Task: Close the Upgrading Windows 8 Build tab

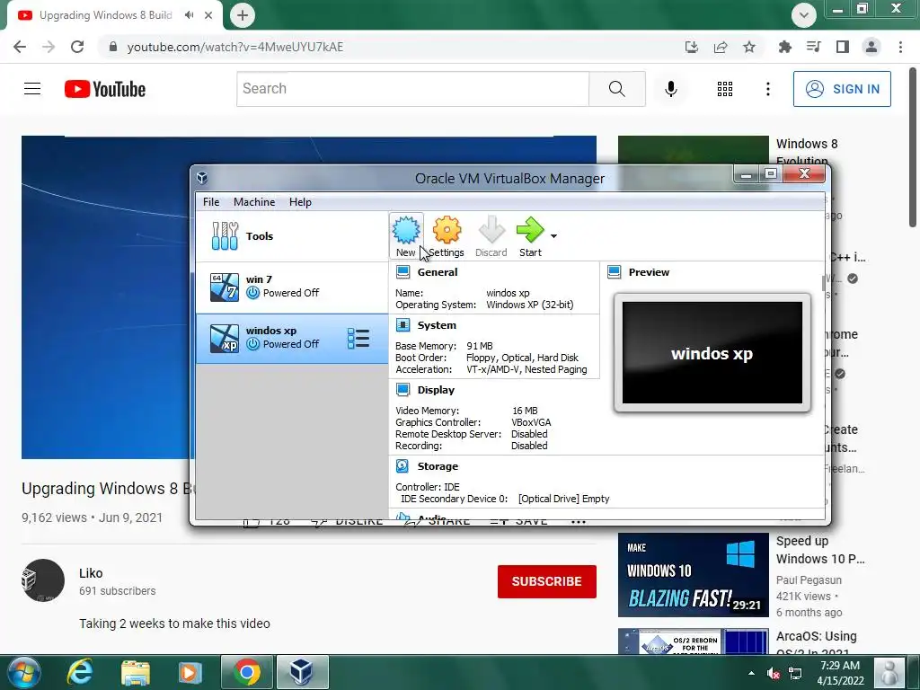Action: [208, 15]
